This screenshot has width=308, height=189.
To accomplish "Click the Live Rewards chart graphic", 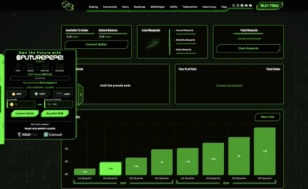I will (x=153, y=44).
